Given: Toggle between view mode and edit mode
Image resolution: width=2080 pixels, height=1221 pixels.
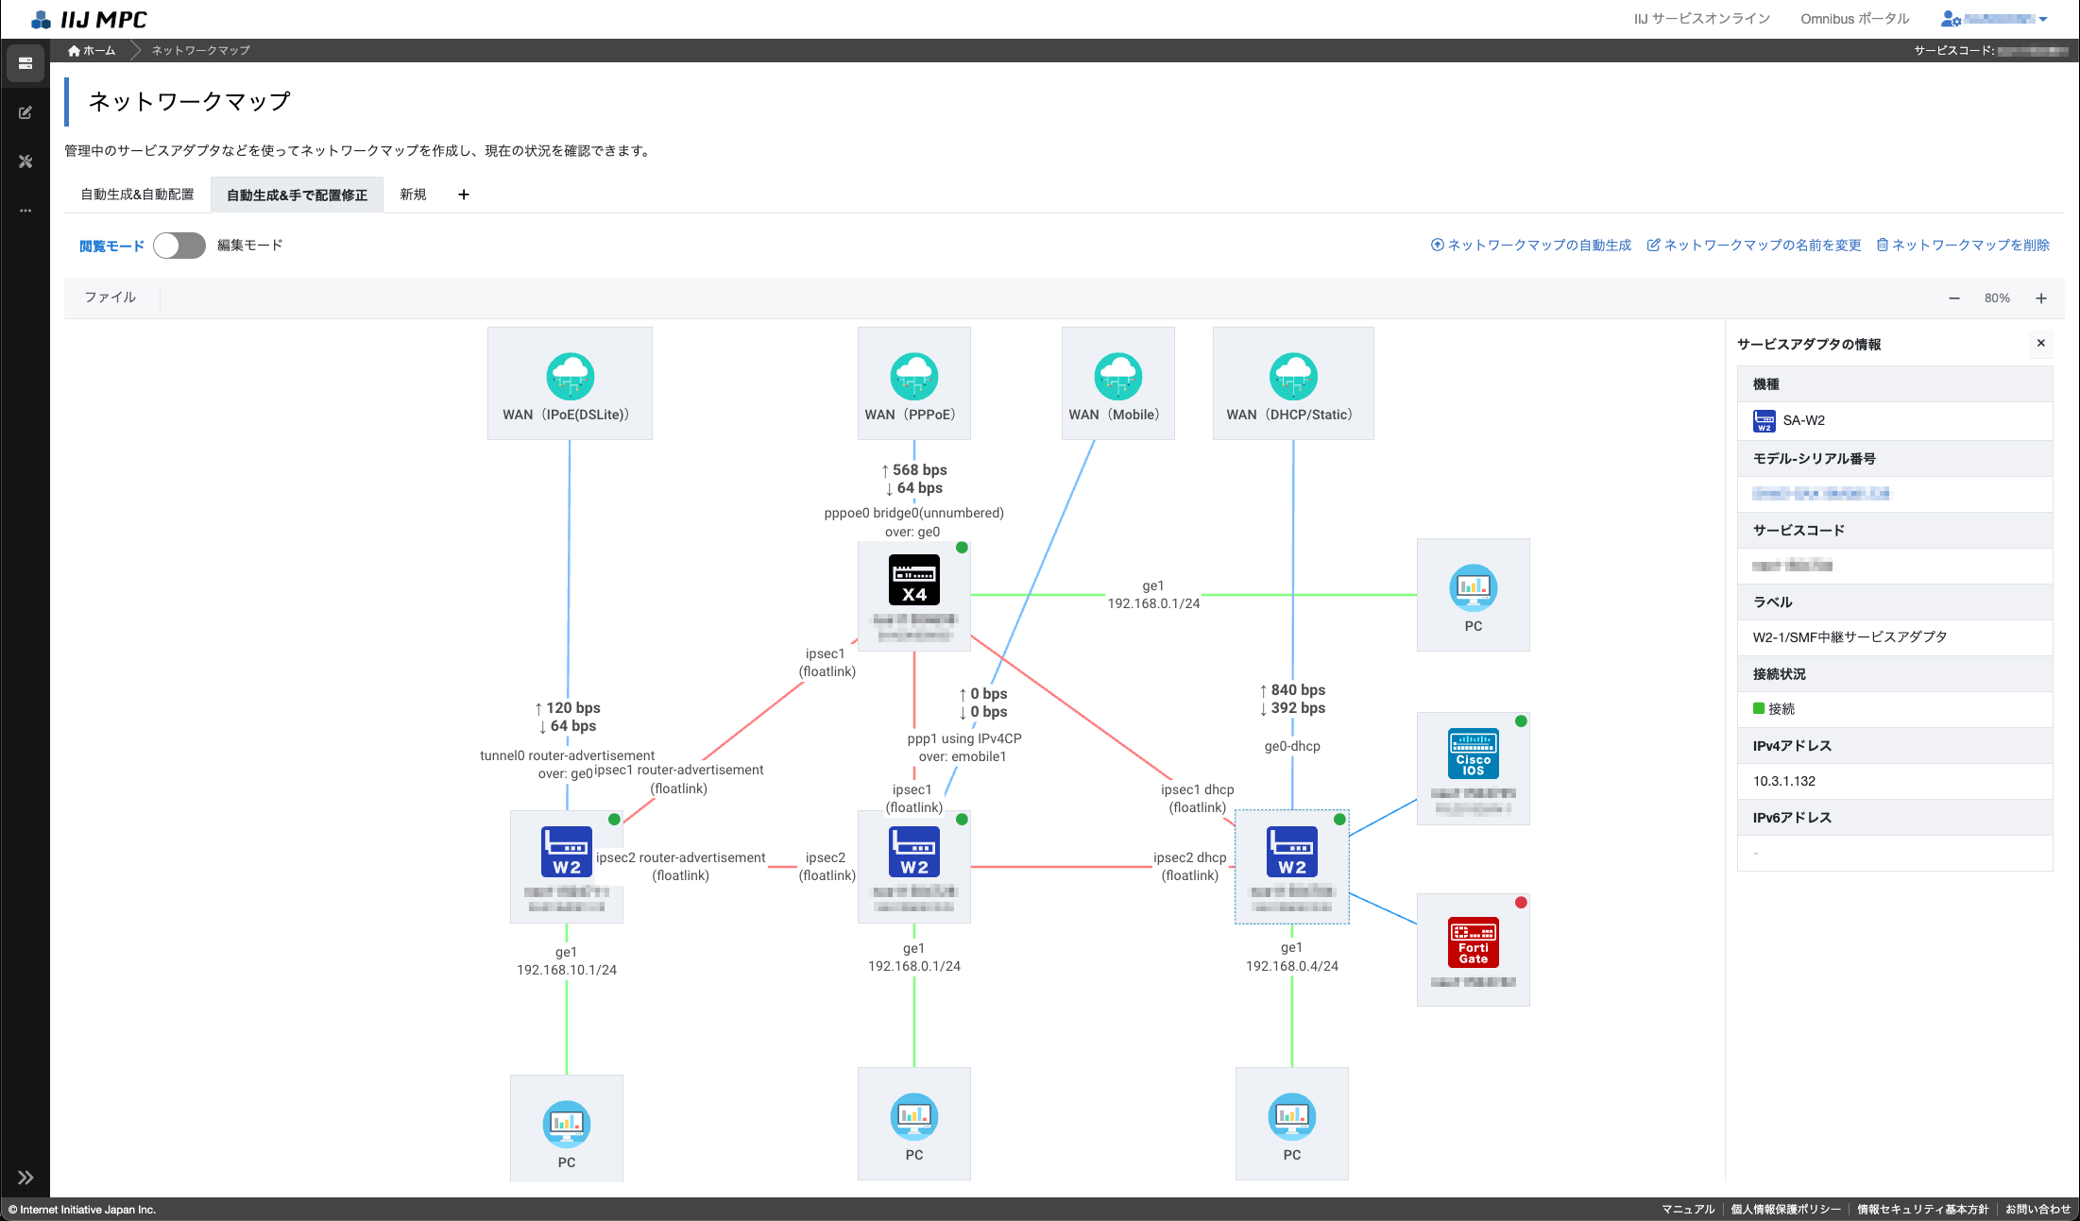Looking at the screenshot, I should coord(179,246).
